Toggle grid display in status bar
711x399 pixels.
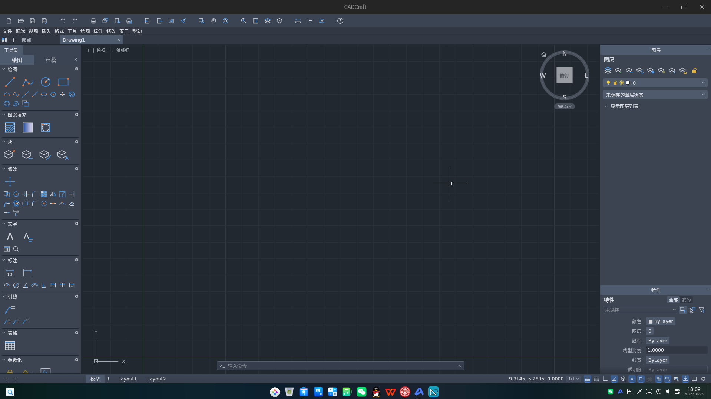(x=588, y=379)
